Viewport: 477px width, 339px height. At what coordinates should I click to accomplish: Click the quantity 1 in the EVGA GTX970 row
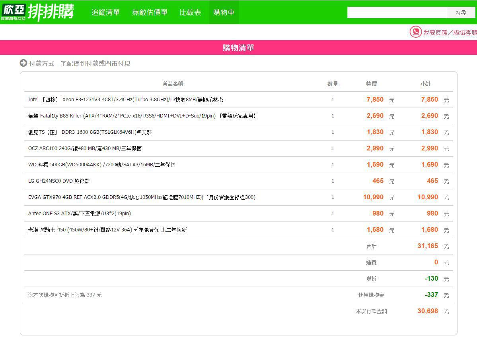coord(333,197)
